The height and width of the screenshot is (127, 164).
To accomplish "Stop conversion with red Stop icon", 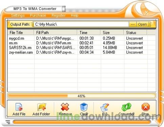I will [x=146, y=107].
